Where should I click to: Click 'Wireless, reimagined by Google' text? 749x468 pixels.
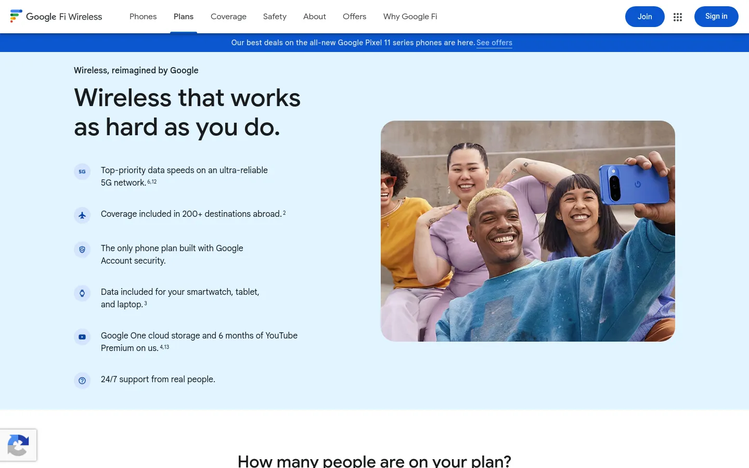click(136, 70)
